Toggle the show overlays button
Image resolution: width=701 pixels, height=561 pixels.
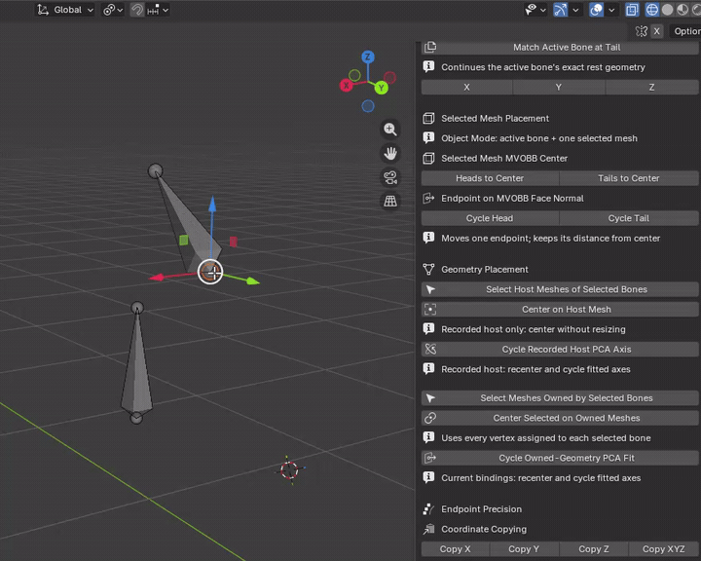coord(596,10)
